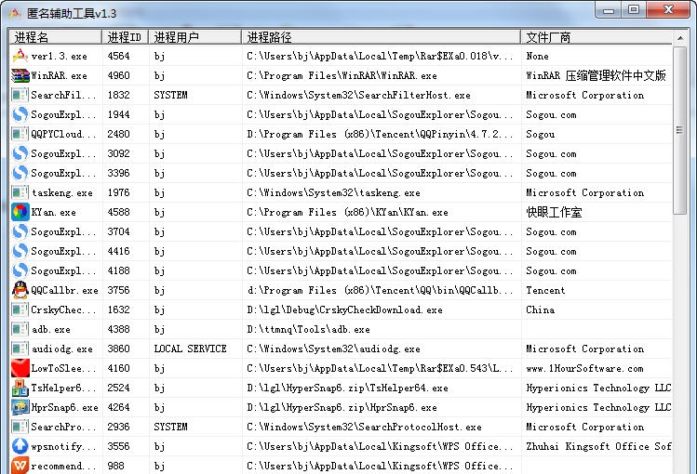The image size is (697, 474).
Task: Click vendor 快眼工作室 cell
Action: tap(554, 212)
